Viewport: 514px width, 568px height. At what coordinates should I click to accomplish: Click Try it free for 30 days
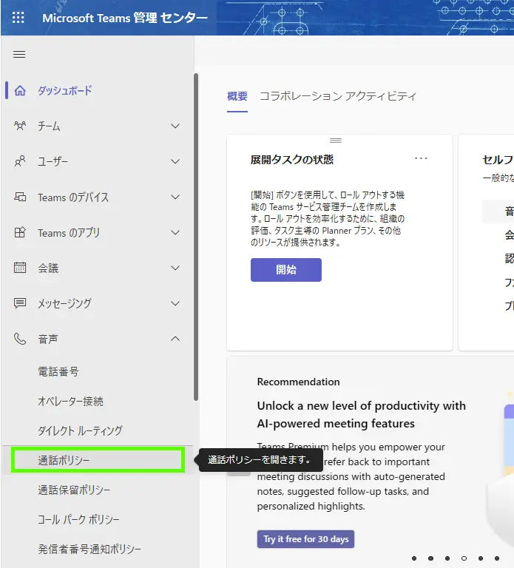pos(305,539)
